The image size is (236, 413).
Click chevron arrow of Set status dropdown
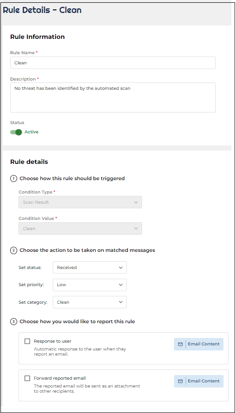[x=121, y=268]
